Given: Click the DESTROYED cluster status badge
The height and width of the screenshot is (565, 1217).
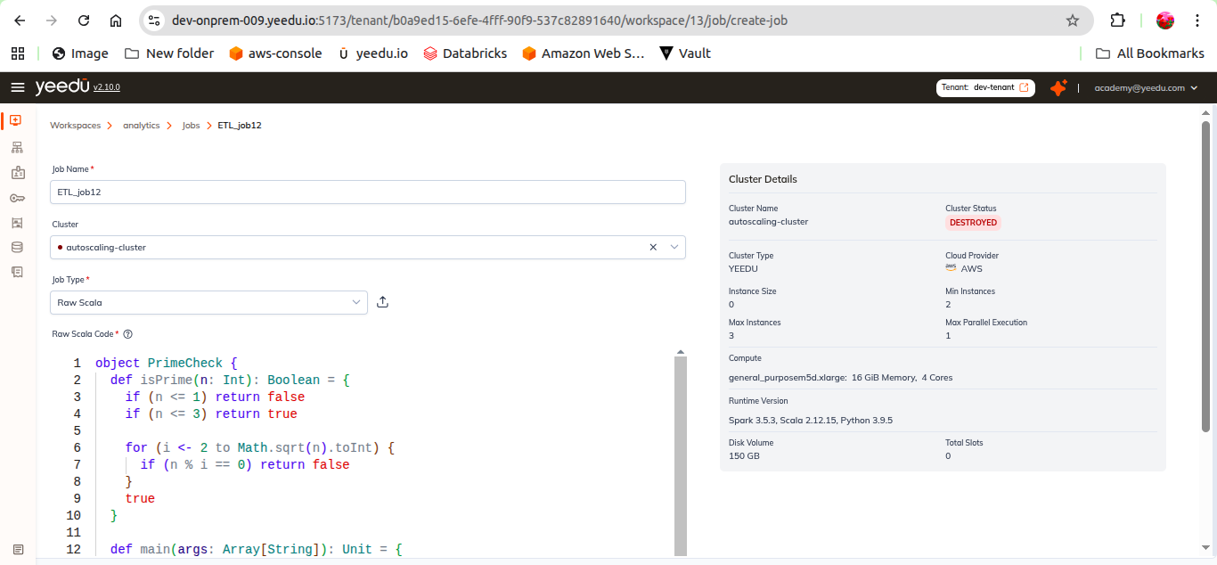Looking at the screenshot, I should coord(973,223).
